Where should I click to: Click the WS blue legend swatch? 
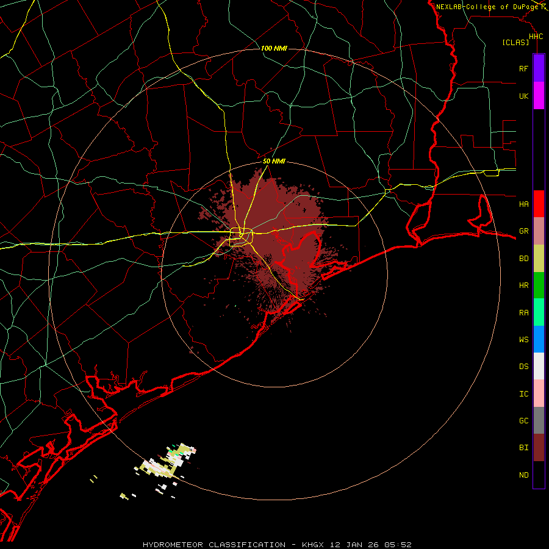539,339
